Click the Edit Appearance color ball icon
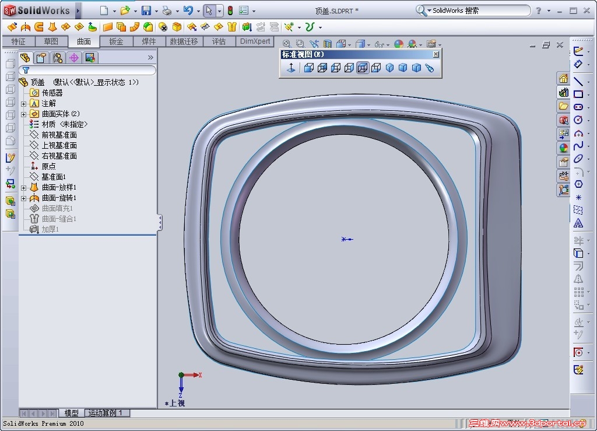The image size is (597, 431). (x=399, y=44)
